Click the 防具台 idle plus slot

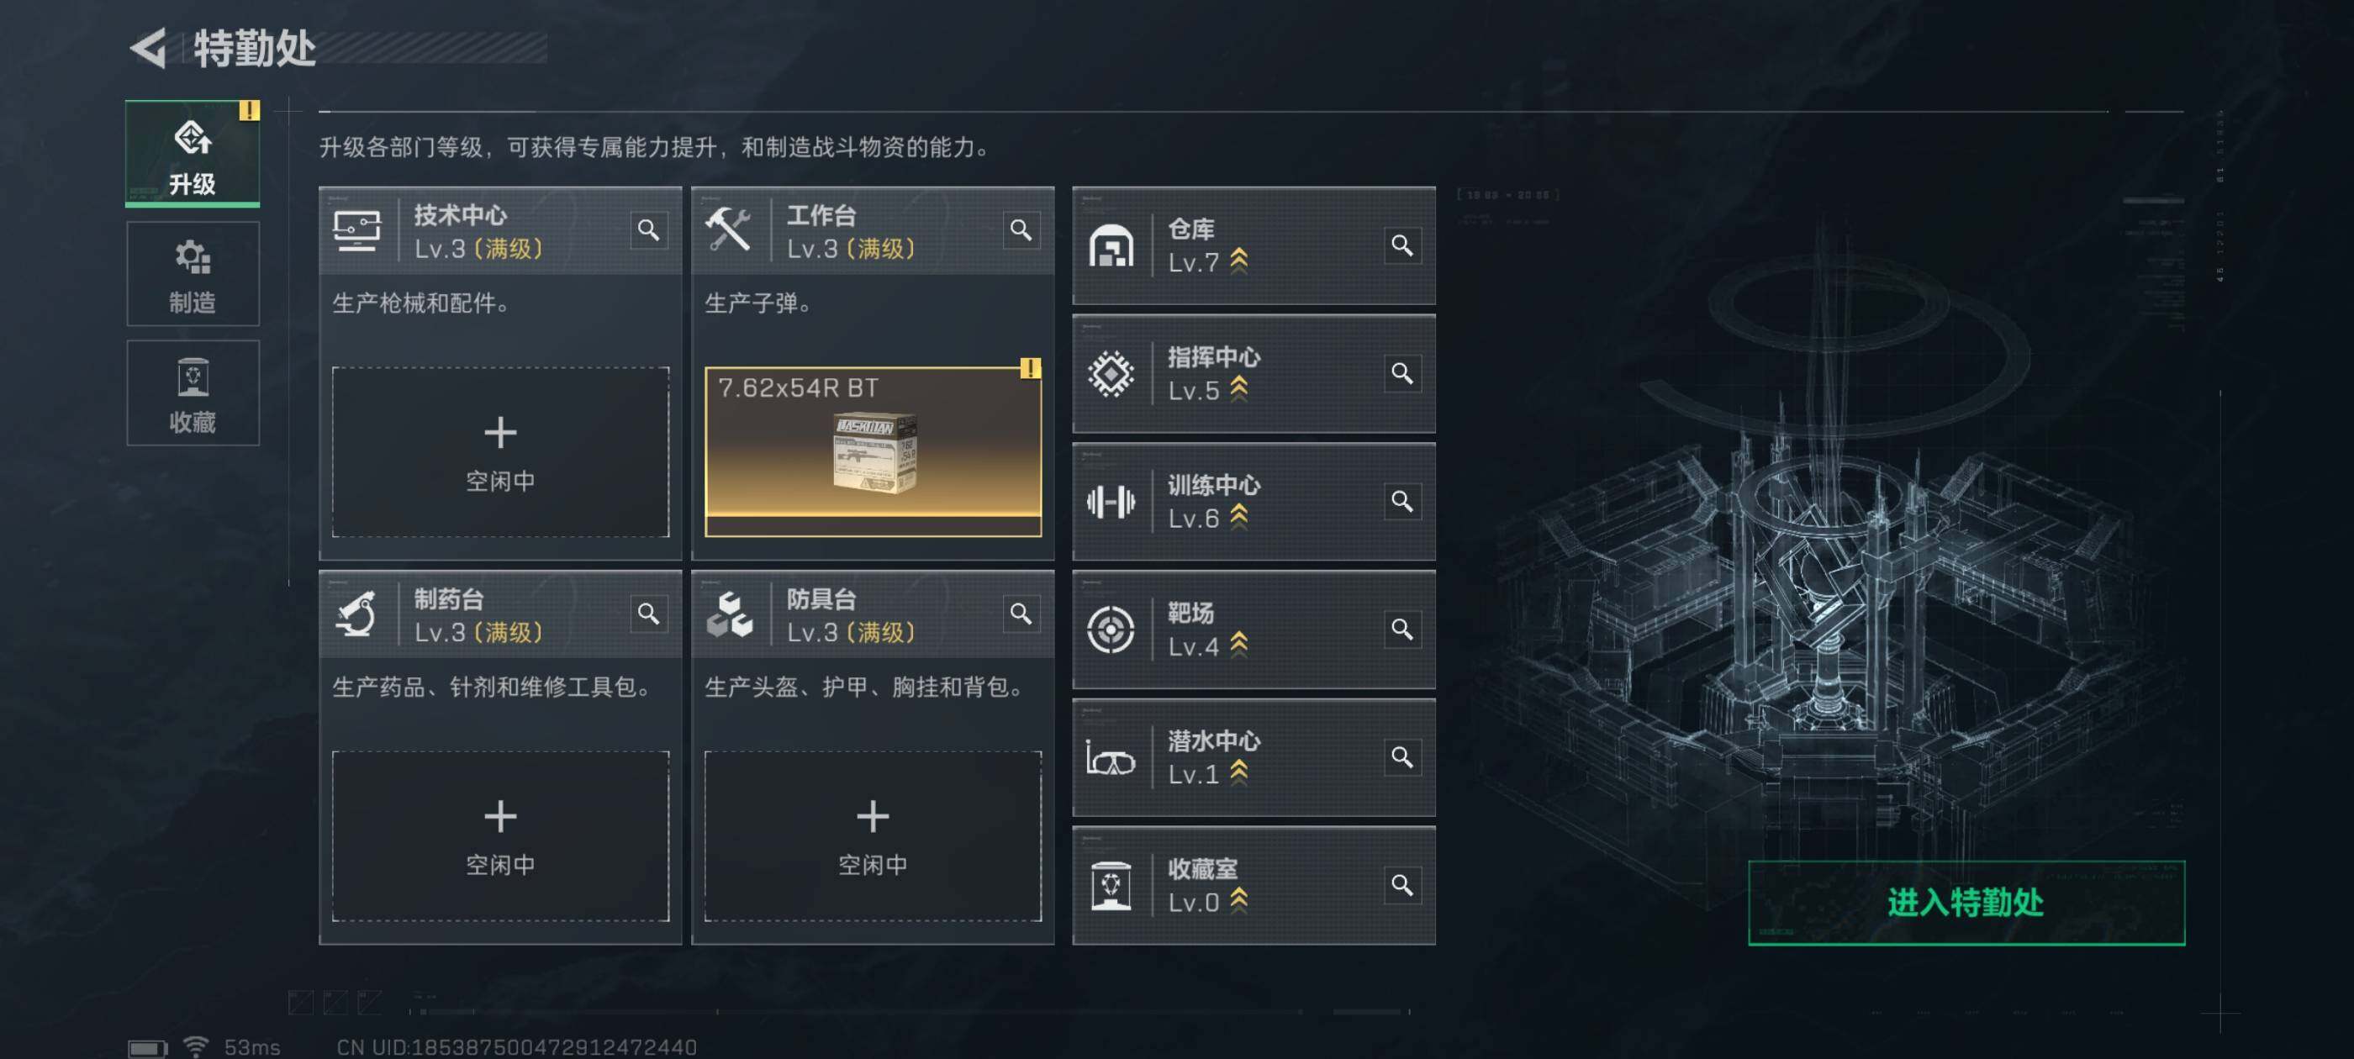click(x=873, y=835)
